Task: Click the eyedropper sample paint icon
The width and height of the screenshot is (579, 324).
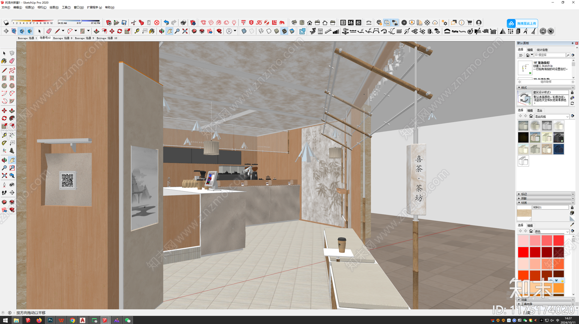Action: [x=572, y=224]
